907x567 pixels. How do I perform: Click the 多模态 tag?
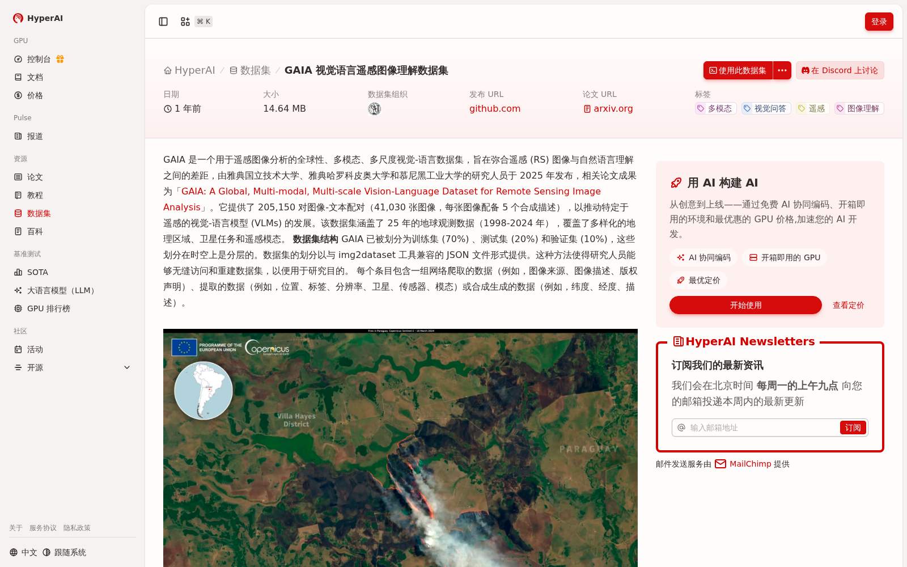click(715, 108)
